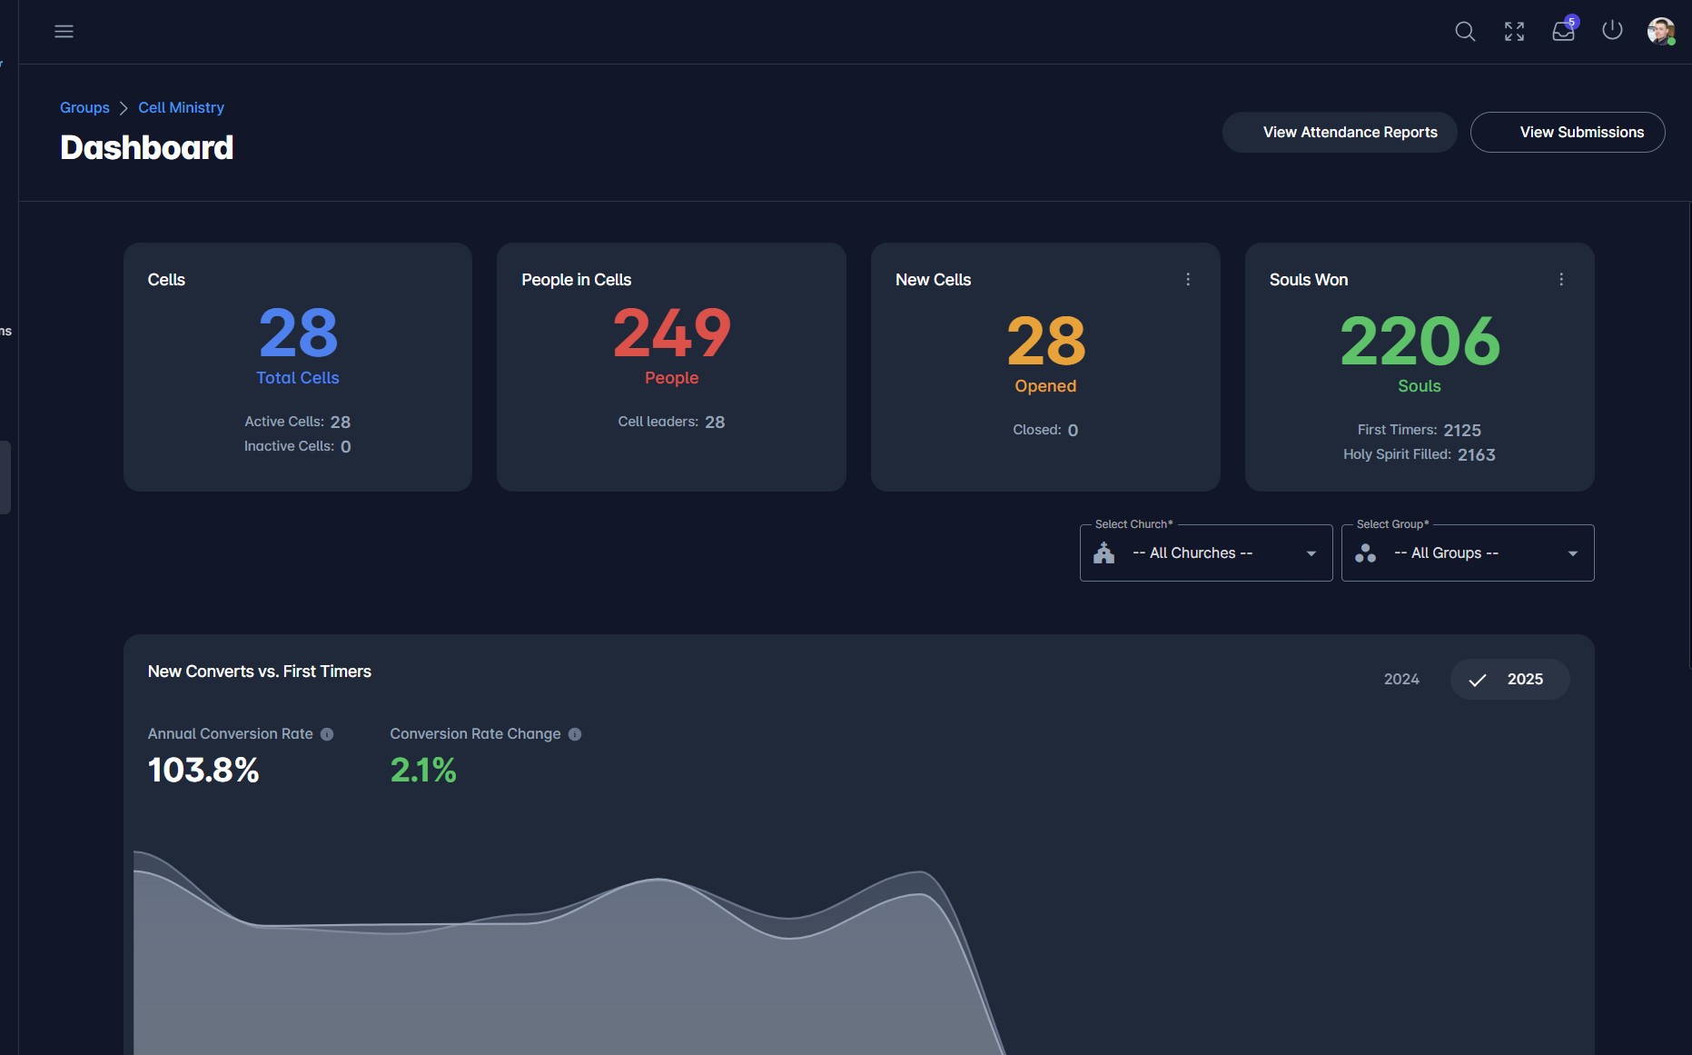Click the power logout icon

click(x=1612, y=31)
